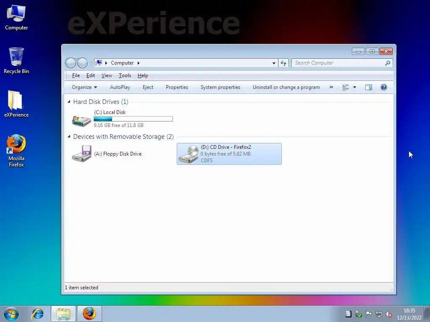Viewport: 430px width, 322px height.
Task: Click the Change your view icon
Action: (x=346, y=87)
